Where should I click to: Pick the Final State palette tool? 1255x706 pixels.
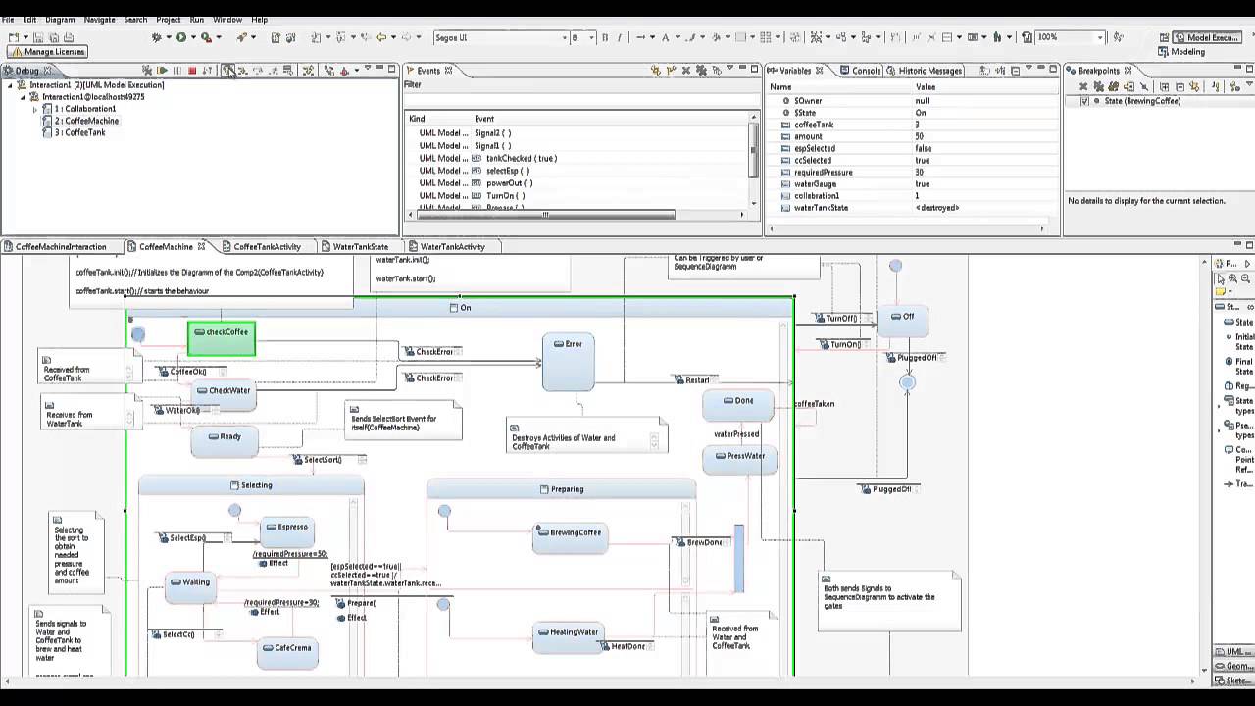1238,366
